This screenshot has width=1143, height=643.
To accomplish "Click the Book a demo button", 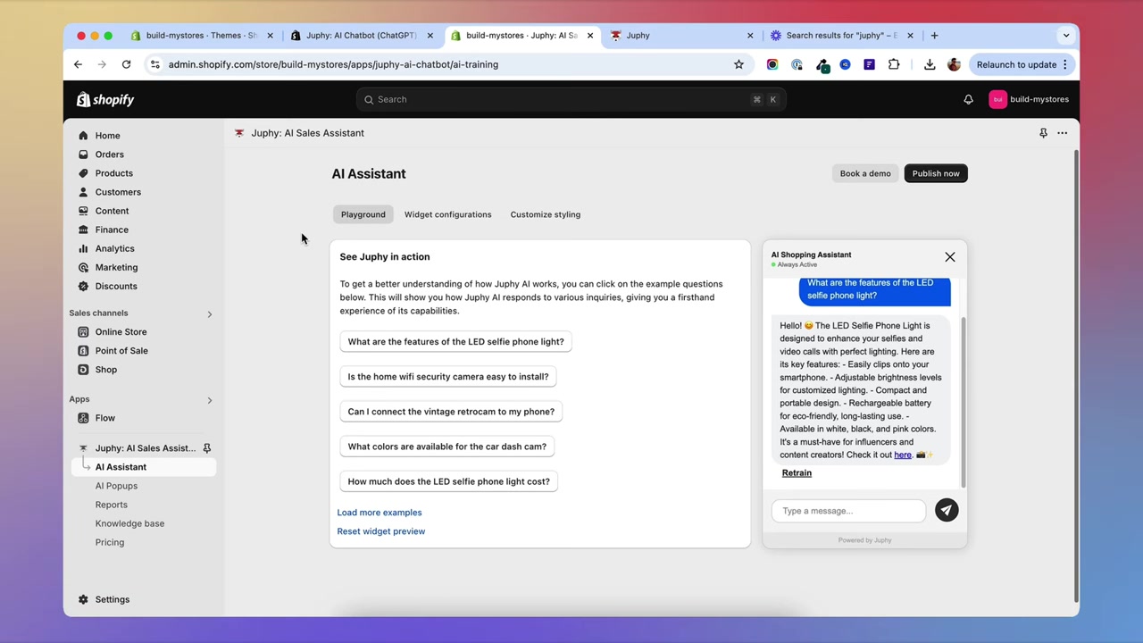I will [865, 173].
